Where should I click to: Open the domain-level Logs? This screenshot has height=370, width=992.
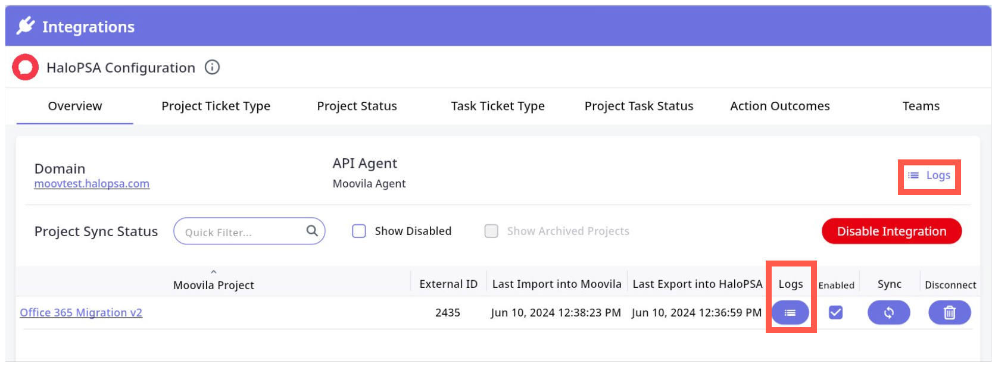[x=929, y=175]
